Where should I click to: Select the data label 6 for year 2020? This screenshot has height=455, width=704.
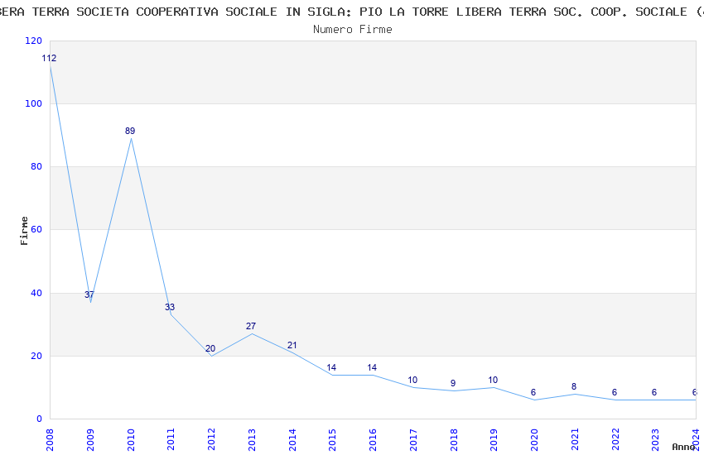(x=533, y=393)
